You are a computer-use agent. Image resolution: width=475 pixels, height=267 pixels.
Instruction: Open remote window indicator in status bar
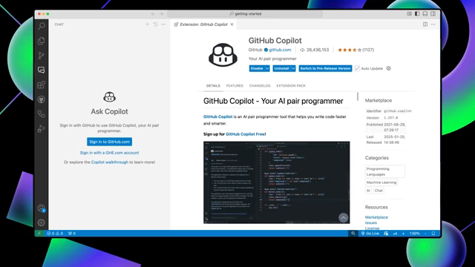(39, 234)
